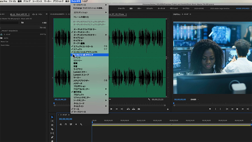Toggle the 進行状況 checked menu entry

[x=78, y=92]
